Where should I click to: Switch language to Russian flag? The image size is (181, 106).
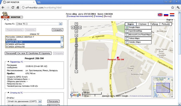[x=166, y=15]
